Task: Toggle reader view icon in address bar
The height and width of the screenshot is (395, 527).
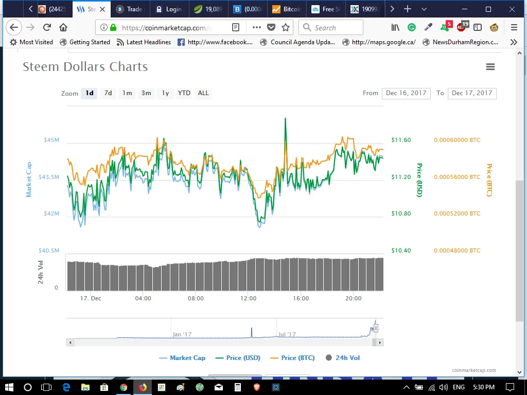Action: (x=236, y=28)
